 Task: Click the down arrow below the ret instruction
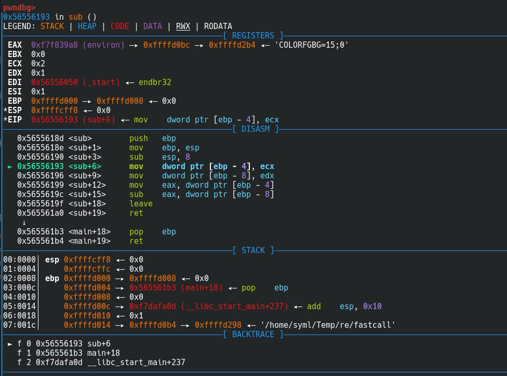[24, 222]
